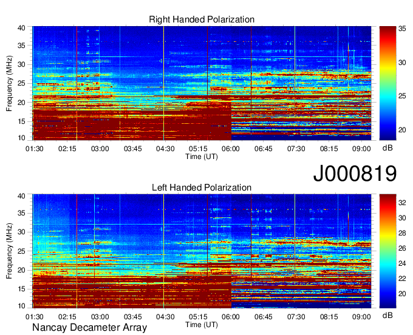Click the "40" frequency tick on the Right Handed plot
Image resolution: width=413 pixels, height=335 pixels.
pyautogui.click(x=22, y=28)
